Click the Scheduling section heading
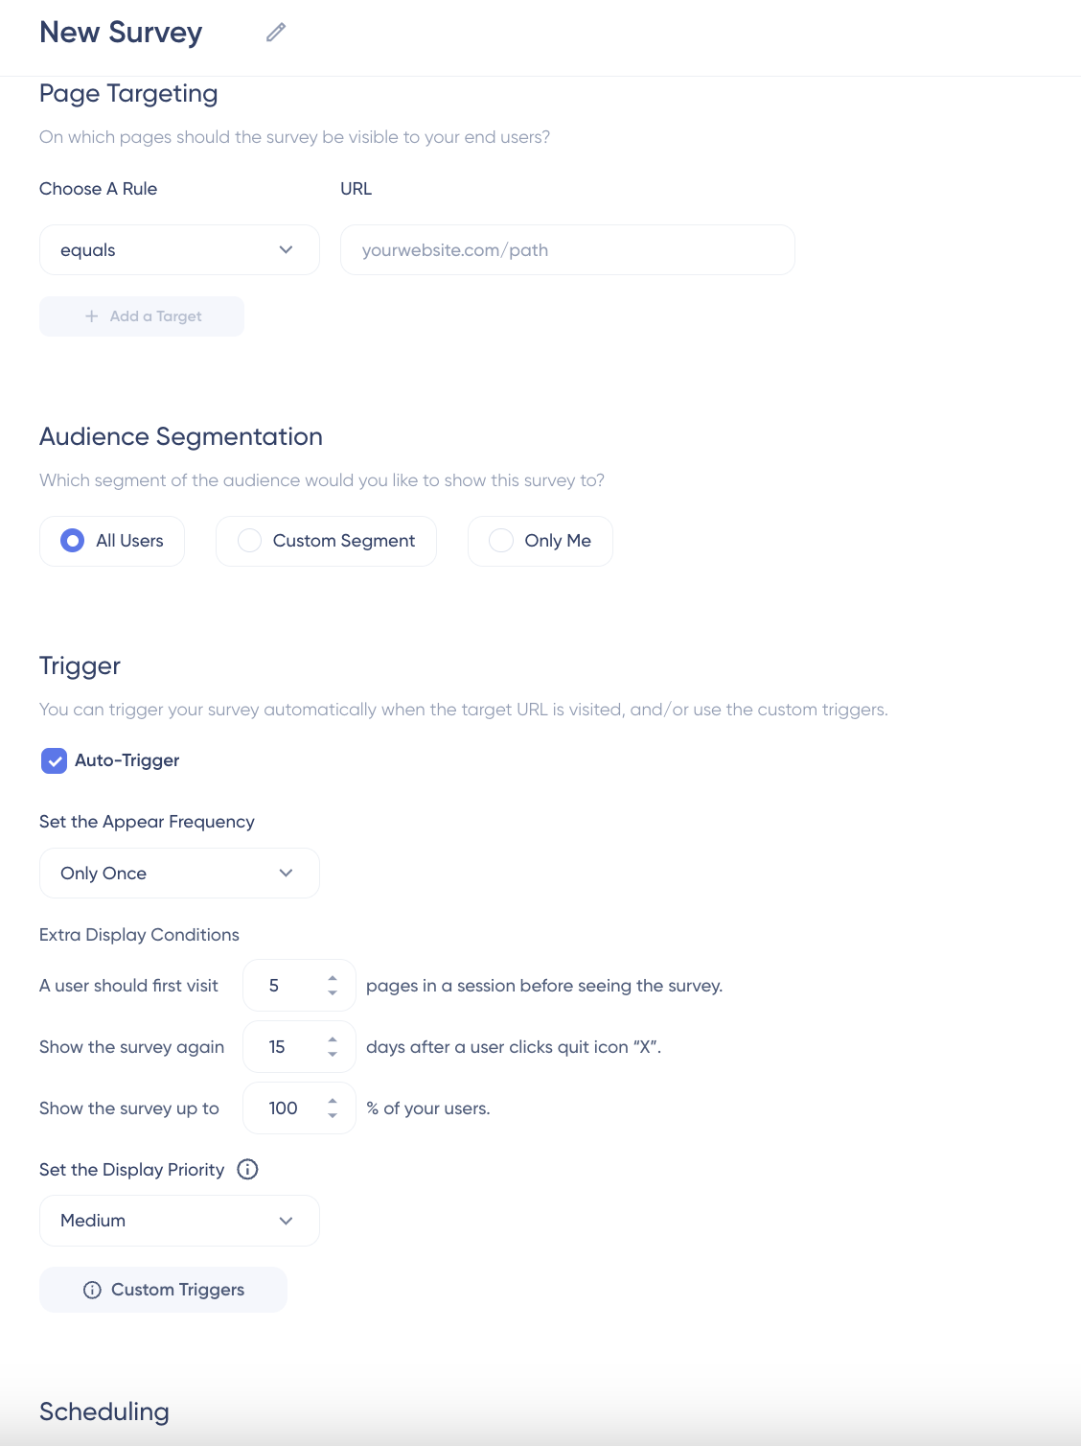The height and width of the screenshot is (1446, 1081). click(x=104, y=1412)
